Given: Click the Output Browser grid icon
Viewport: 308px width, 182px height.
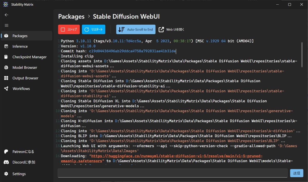Looking at the screenshot, I should (6, 78).
